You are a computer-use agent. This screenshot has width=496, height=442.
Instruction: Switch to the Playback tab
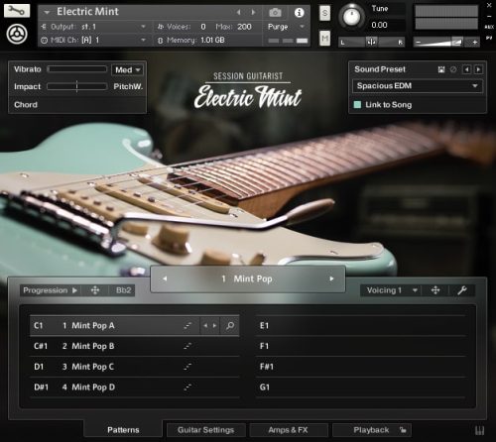tap(372, 430)
